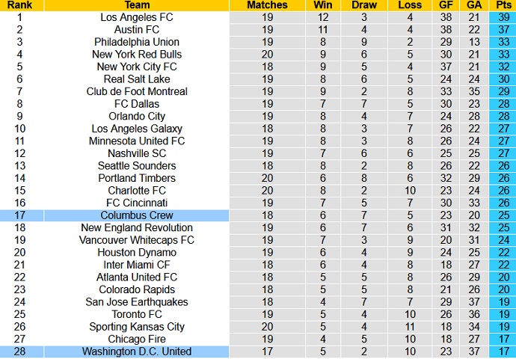The width and height of the screenshot is (516, 359).
Task: Select Club de Foot Montreal entry
Action: coord(137,91)
